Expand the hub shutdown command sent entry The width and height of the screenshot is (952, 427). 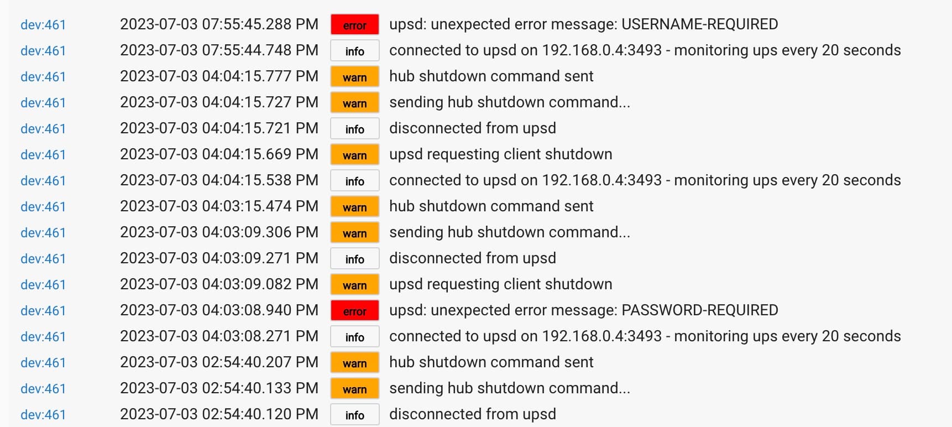[491, 76]
